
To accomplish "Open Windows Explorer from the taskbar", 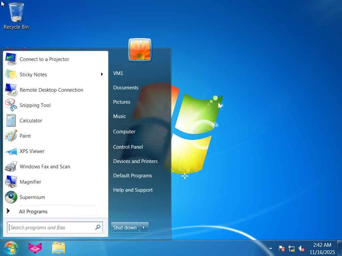I will (59, 248).
